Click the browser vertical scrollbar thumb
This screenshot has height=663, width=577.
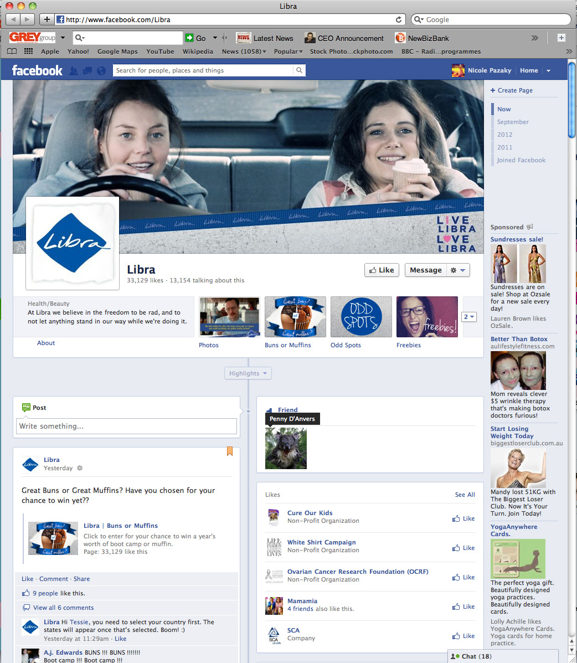571,100
